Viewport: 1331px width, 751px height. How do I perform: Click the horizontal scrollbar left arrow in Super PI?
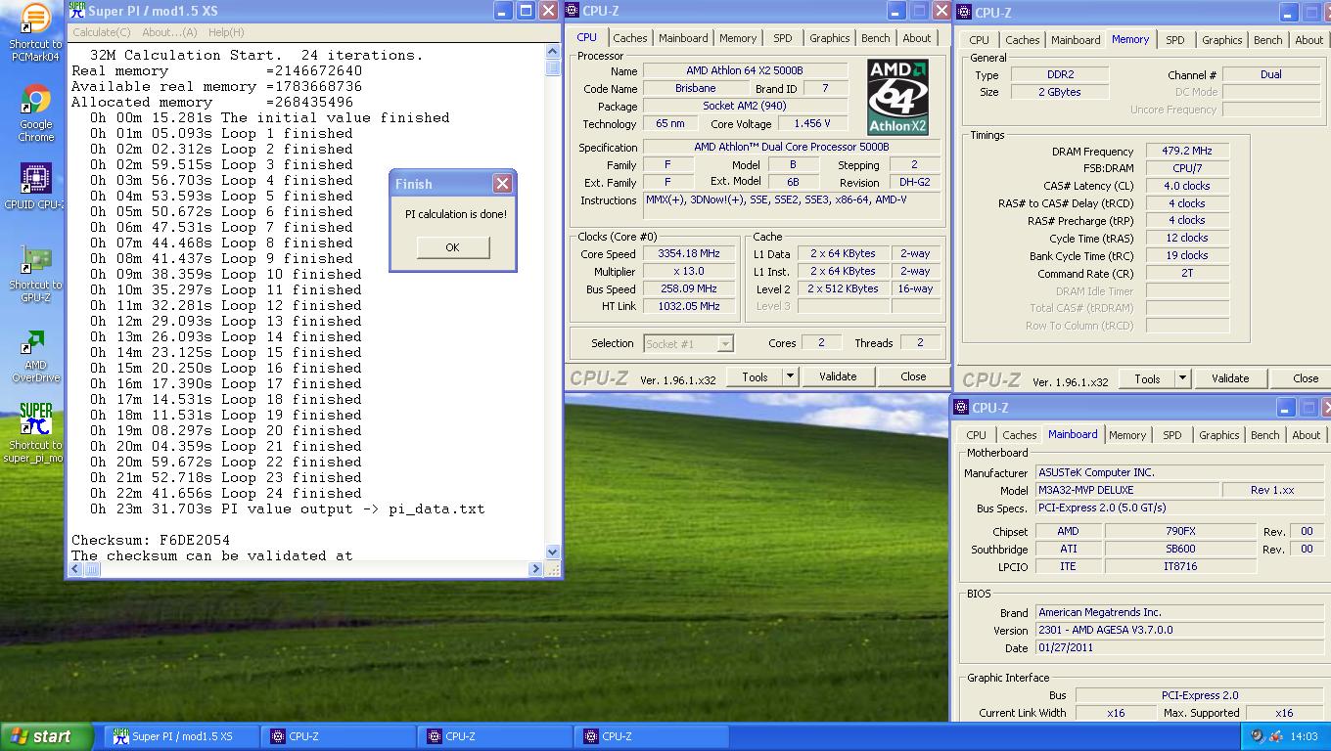tap(75, 568)
